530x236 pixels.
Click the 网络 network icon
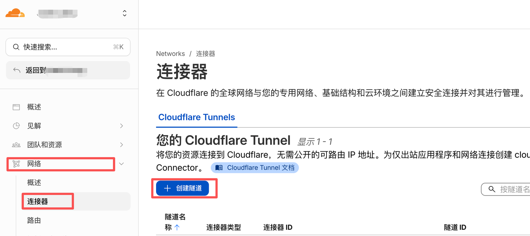coord(16,164)
